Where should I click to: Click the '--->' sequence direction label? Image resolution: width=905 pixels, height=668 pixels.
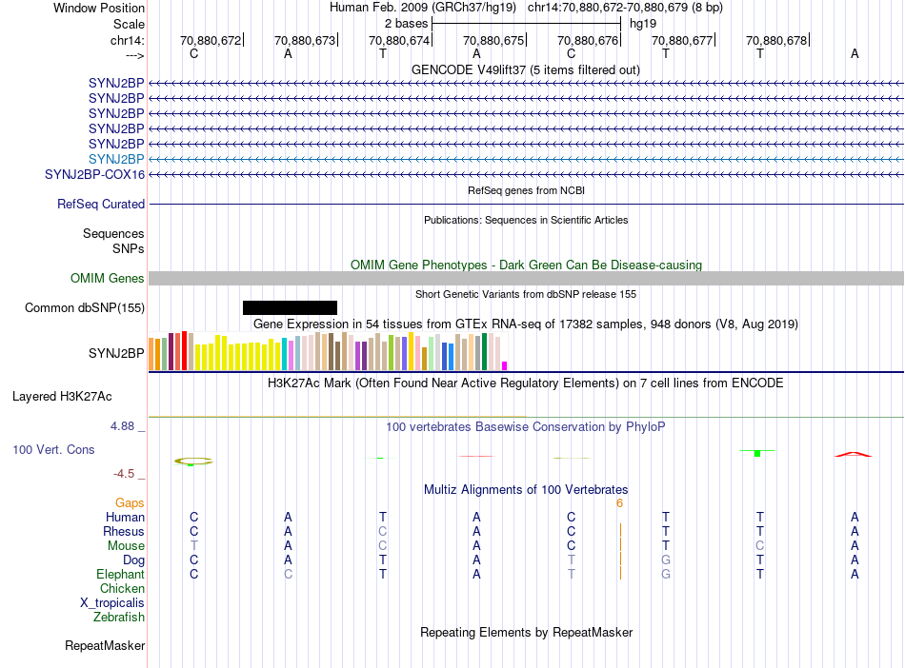pos(135,55)
